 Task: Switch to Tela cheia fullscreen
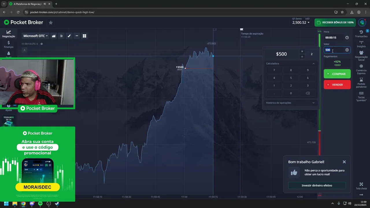click(x=361, y=186)
